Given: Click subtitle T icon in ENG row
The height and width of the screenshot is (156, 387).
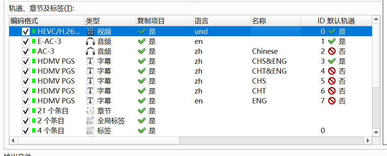Looking at the screenshot, I should click(90, 101).
